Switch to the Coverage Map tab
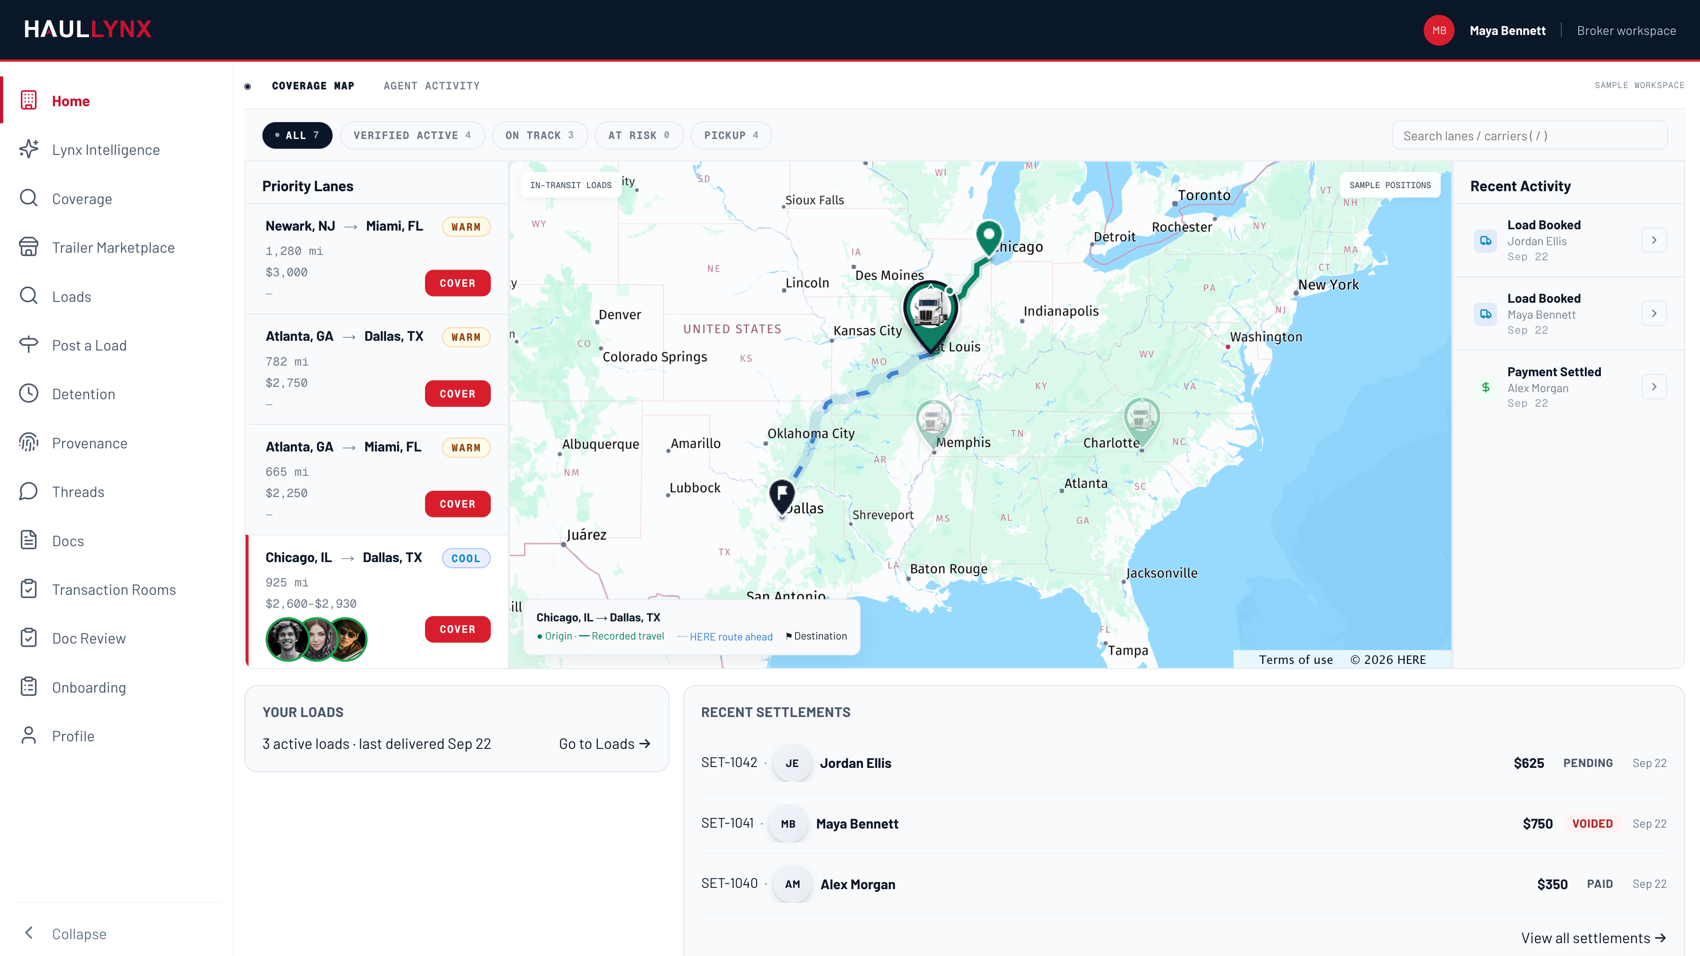The height and width of the screenshot is (956, 1700). coord(313,86)
